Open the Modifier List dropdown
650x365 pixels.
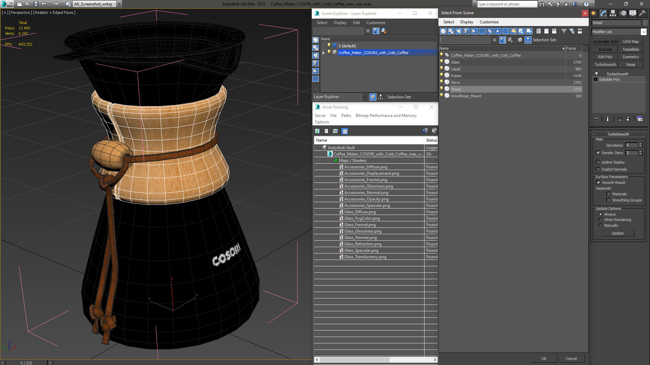[x=644, y=32]
